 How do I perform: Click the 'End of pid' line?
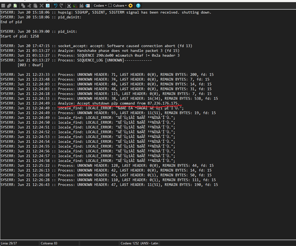(x=11, y=22)
